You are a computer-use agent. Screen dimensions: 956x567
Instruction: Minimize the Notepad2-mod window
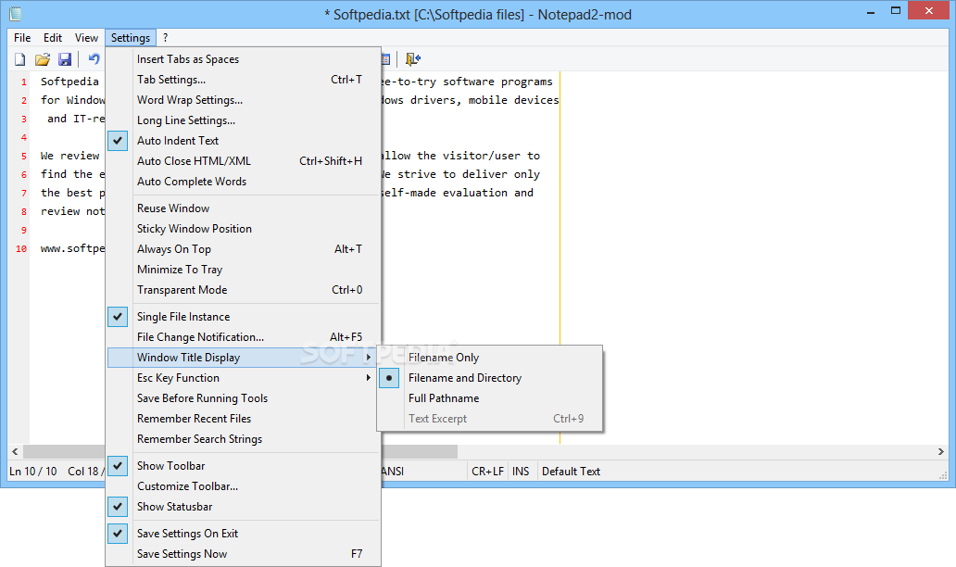point(872,11)
